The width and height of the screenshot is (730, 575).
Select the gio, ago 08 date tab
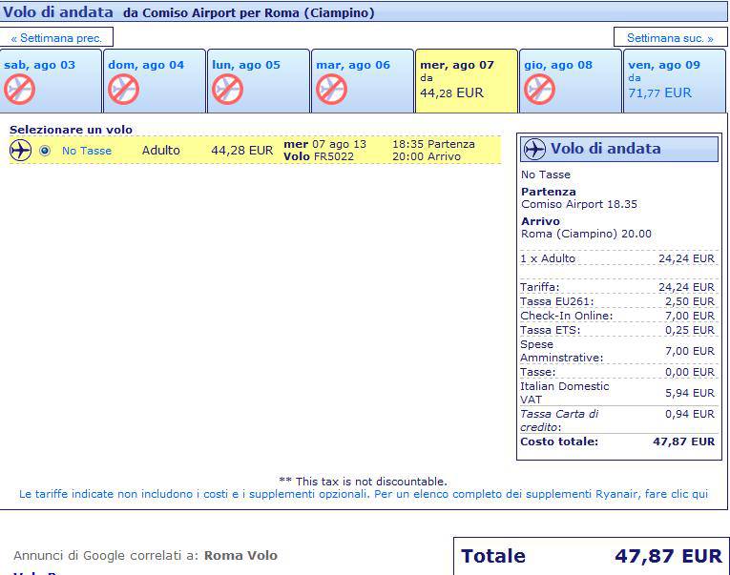pyautogui.click(x=571, y=81)
